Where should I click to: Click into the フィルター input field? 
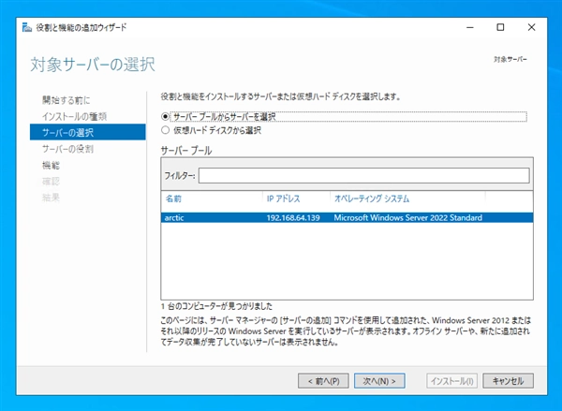363,176
